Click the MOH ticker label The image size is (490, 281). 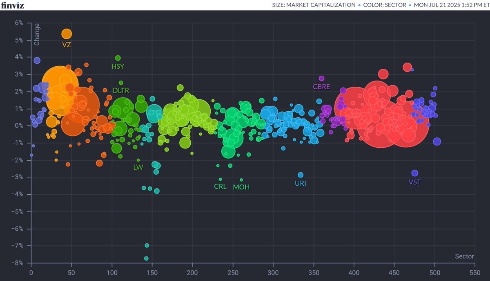click(x=241, y=187)
